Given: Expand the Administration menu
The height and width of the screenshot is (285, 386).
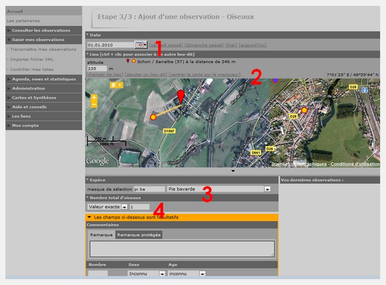Looking at the screenshot, I should click(x=44, y=88).
